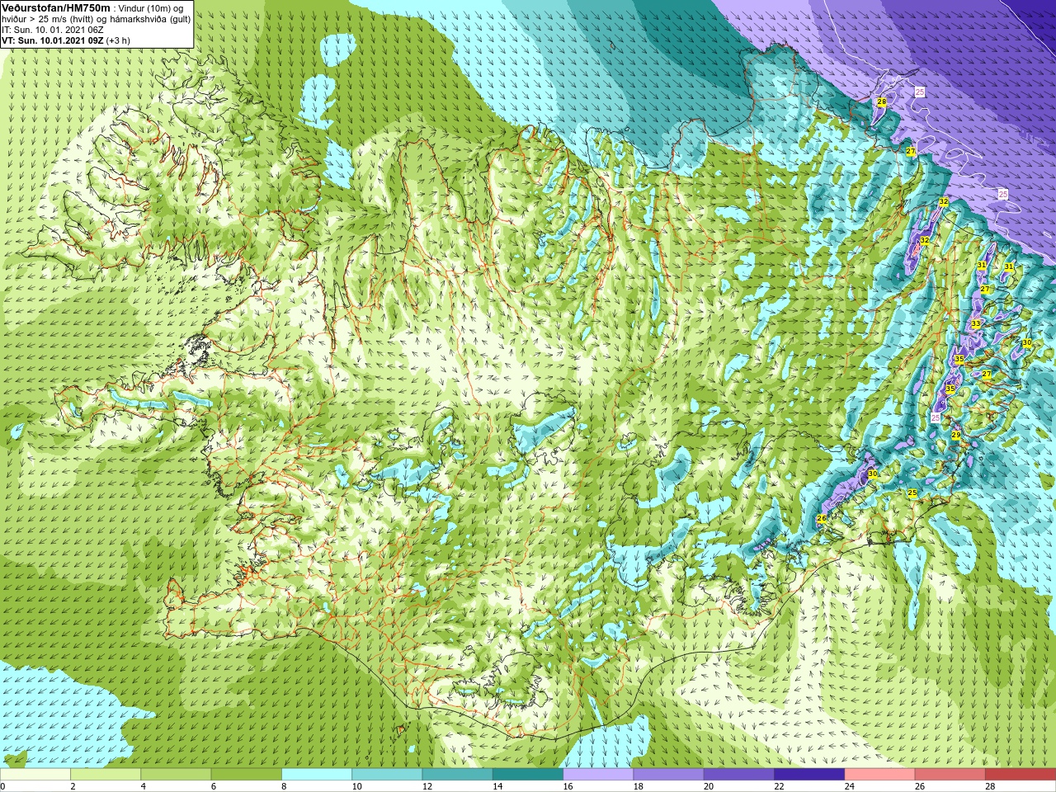Click the dark teal 14–16 m/s legend swatch
Screen dimensions: 1056x792
coord(528,775)
